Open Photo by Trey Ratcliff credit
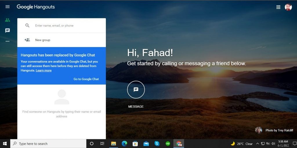This screenshot has height=148, width=297. (279, 130)
